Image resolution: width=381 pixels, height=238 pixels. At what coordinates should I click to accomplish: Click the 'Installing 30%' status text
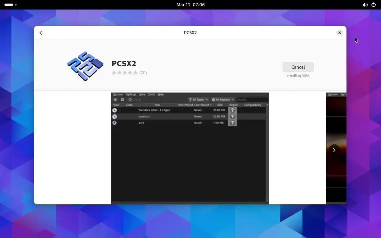coord(298,76)
